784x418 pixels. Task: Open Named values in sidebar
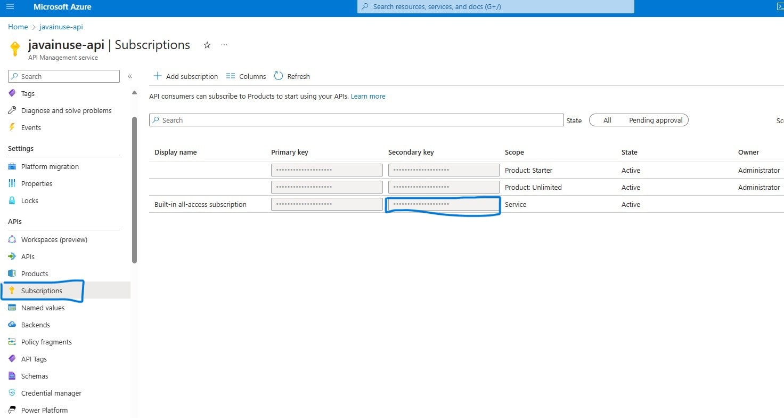click(x=43, y=308)
